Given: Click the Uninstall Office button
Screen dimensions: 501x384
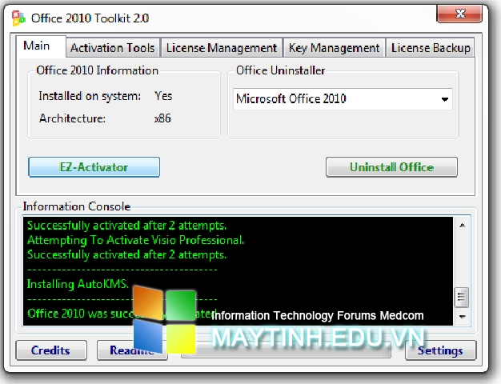Looking at the screenshot, I should pyautogui.click(x=391, y=167).
